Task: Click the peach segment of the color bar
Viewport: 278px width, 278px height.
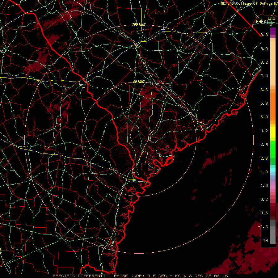Action: pos(273,63)
